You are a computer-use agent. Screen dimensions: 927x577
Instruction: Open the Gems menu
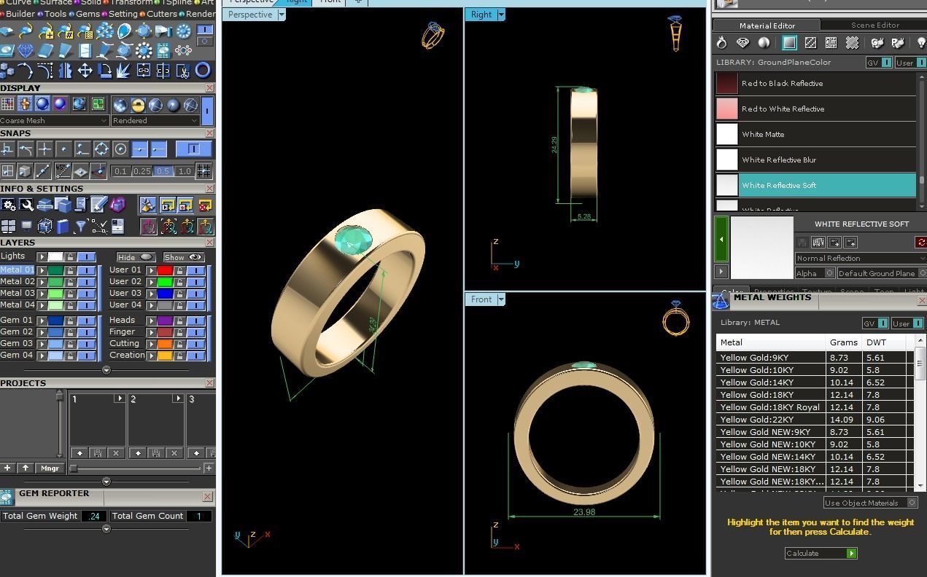click(88, 14)
